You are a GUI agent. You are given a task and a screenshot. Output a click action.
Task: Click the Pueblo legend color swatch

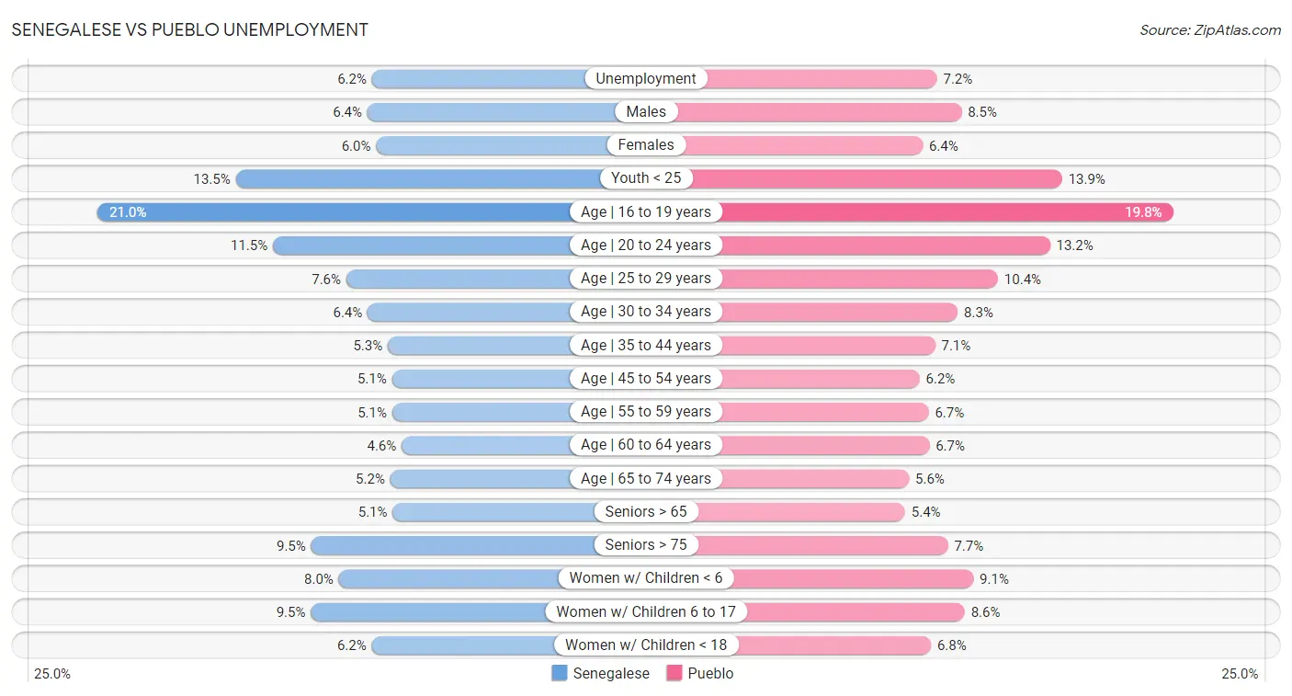point(674,673)
